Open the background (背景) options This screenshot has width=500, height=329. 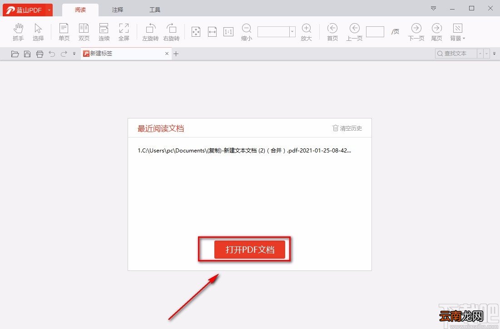pos(458,32)
